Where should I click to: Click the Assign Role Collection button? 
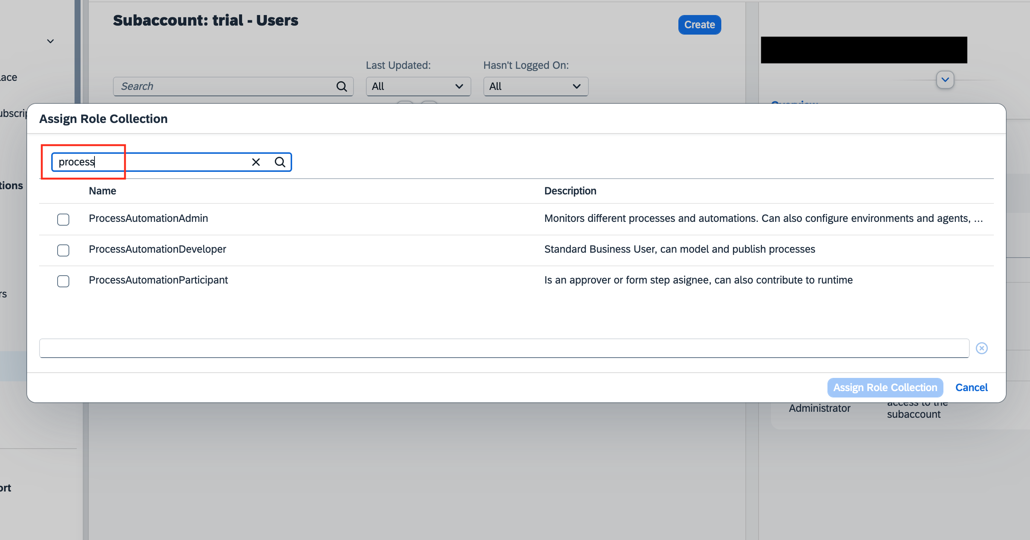[x=885, y=387]
